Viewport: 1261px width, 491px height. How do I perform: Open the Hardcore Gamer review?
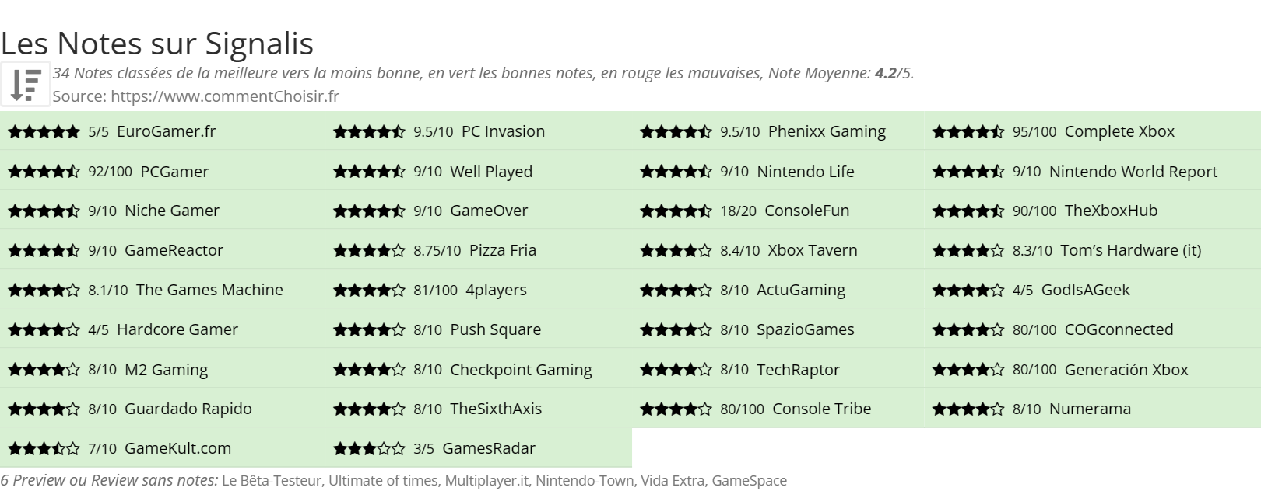[177, 329]
